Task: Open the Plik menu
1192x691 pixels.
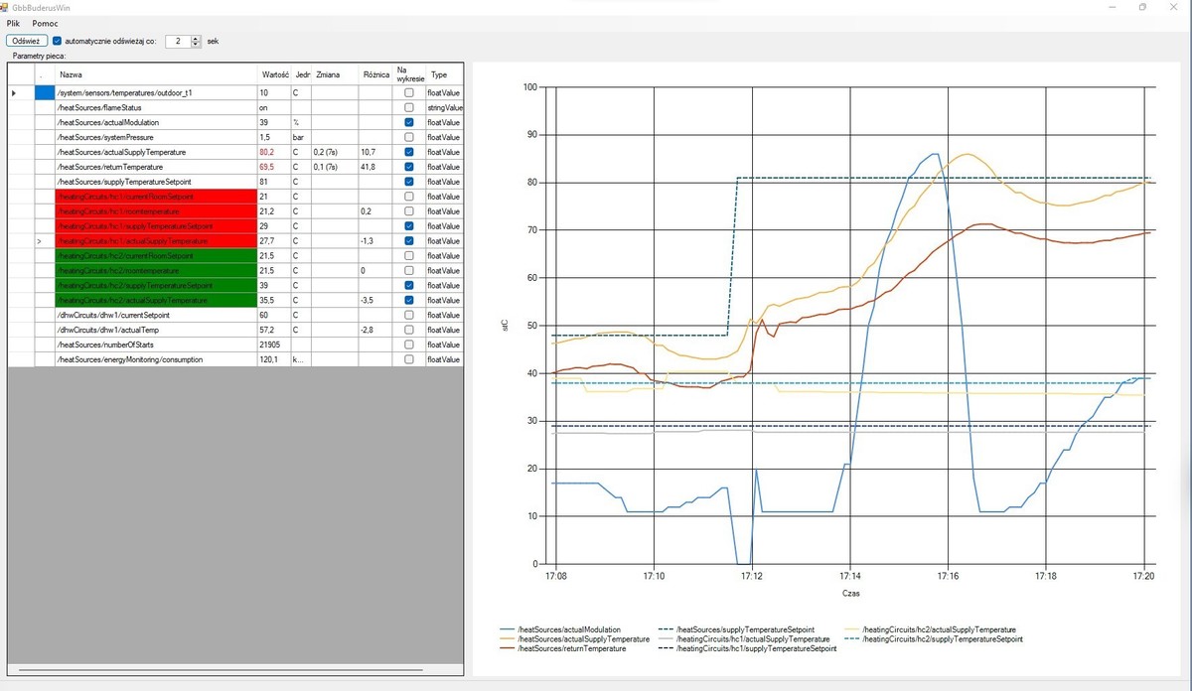Action: point(14,22)
